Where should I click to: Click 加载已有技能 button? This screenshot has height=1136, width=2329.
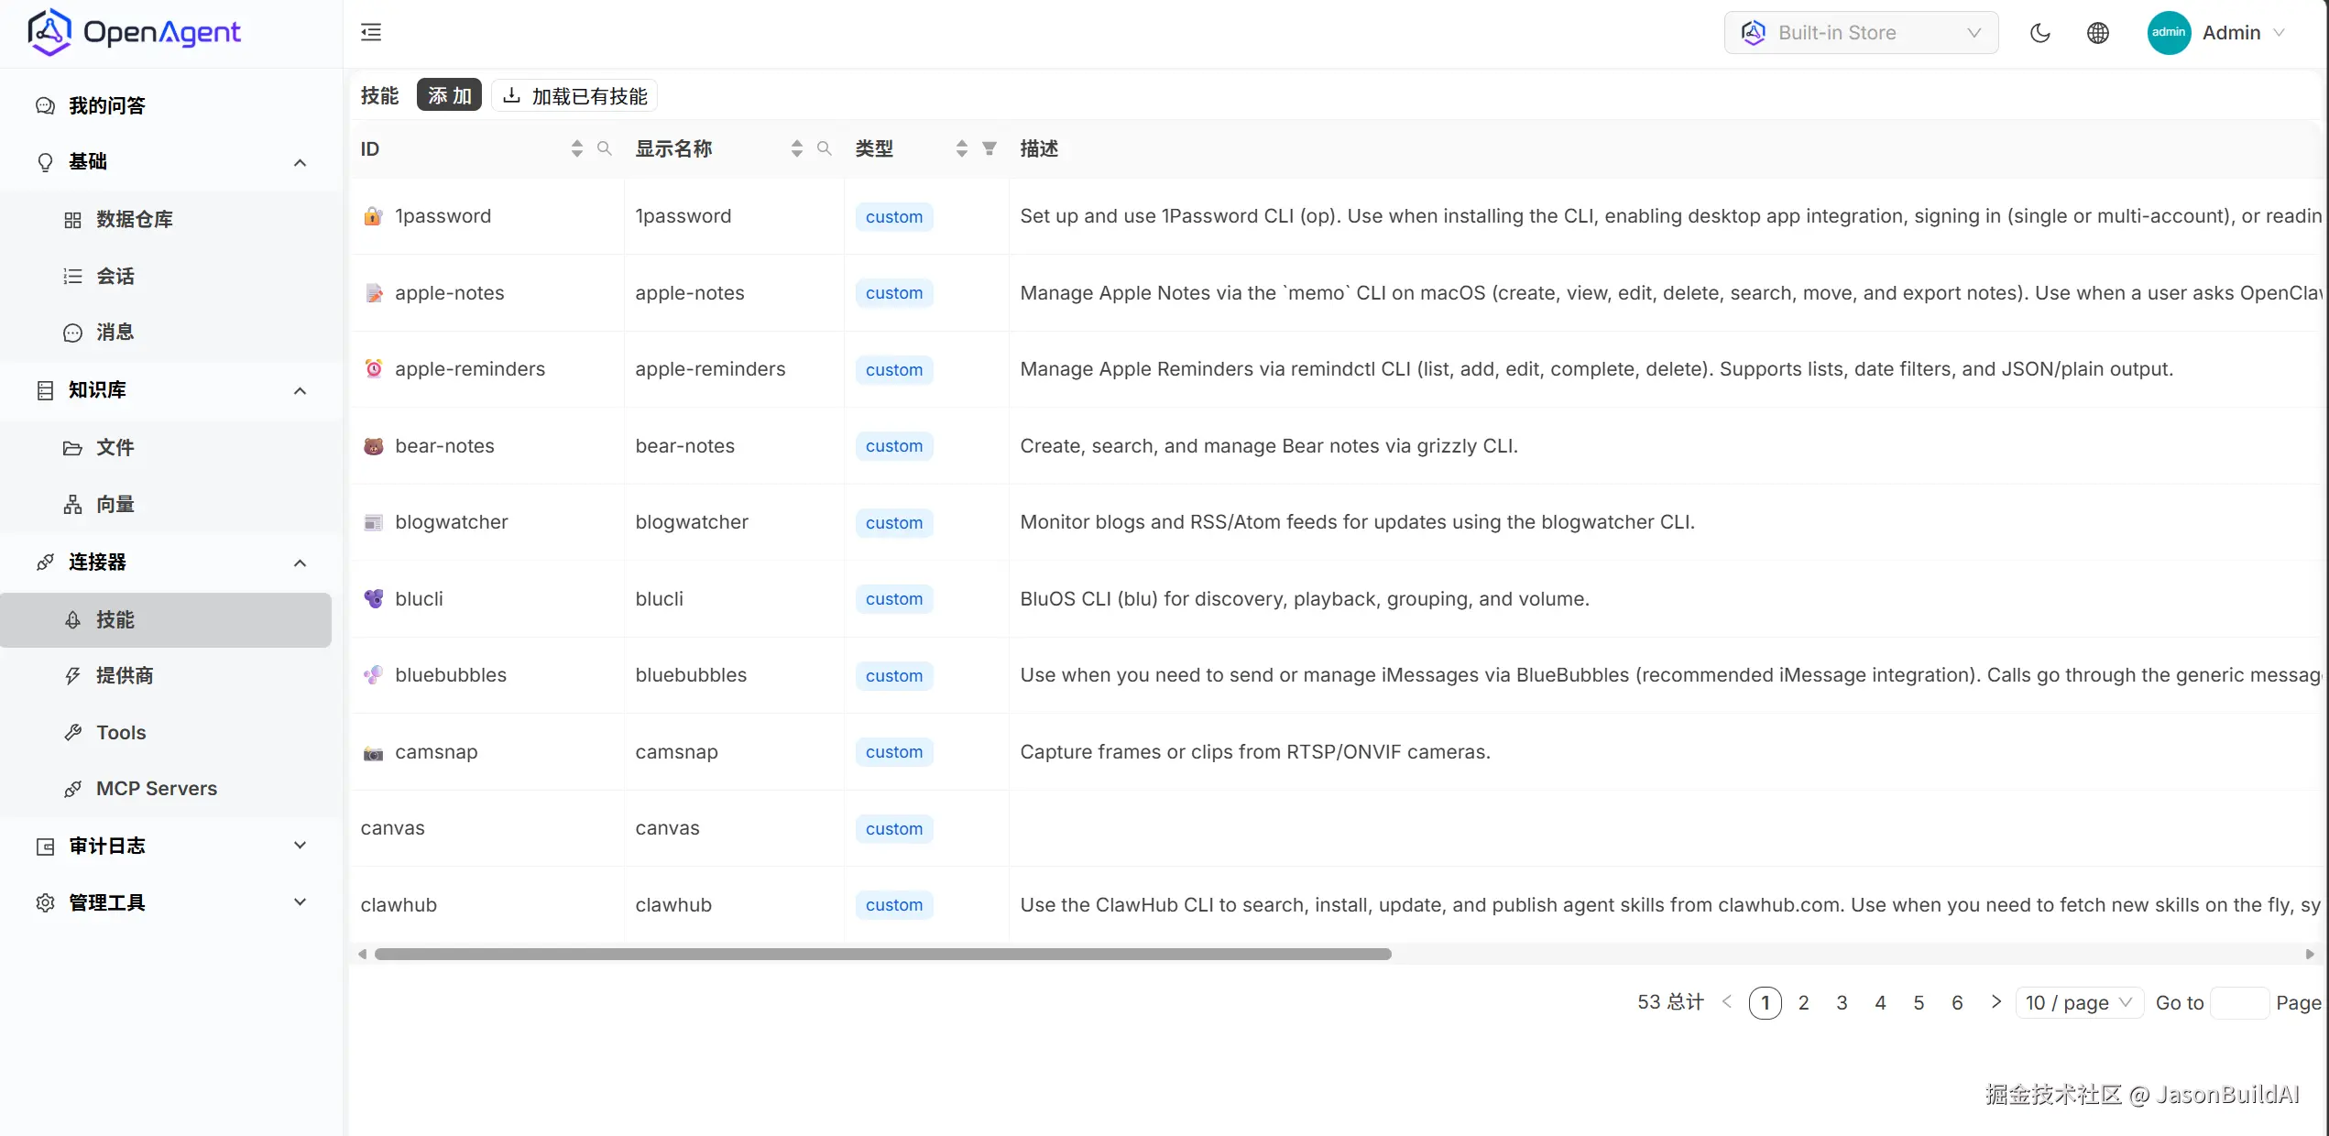[574, 95]
